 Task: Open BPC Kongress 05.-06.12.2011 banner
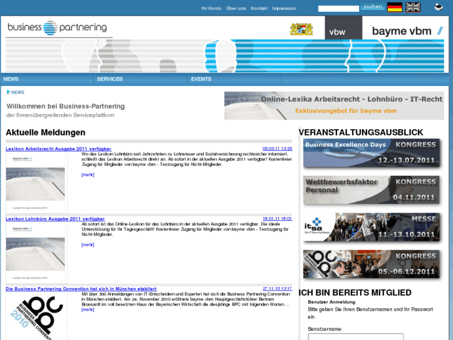pos(371,264)
